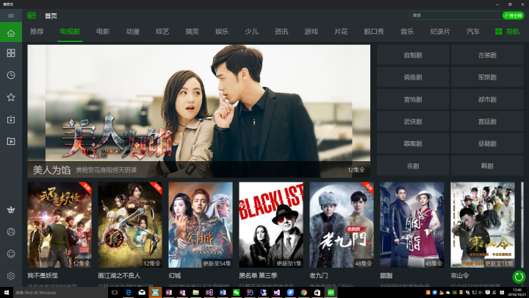Switch to 脱口秀 tab
Screen dimensions: 529x298
[x=374, y=32]
